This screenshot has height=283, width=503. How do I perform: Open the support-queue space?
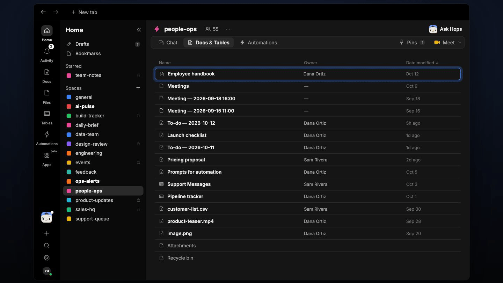(x=103, y=219)
